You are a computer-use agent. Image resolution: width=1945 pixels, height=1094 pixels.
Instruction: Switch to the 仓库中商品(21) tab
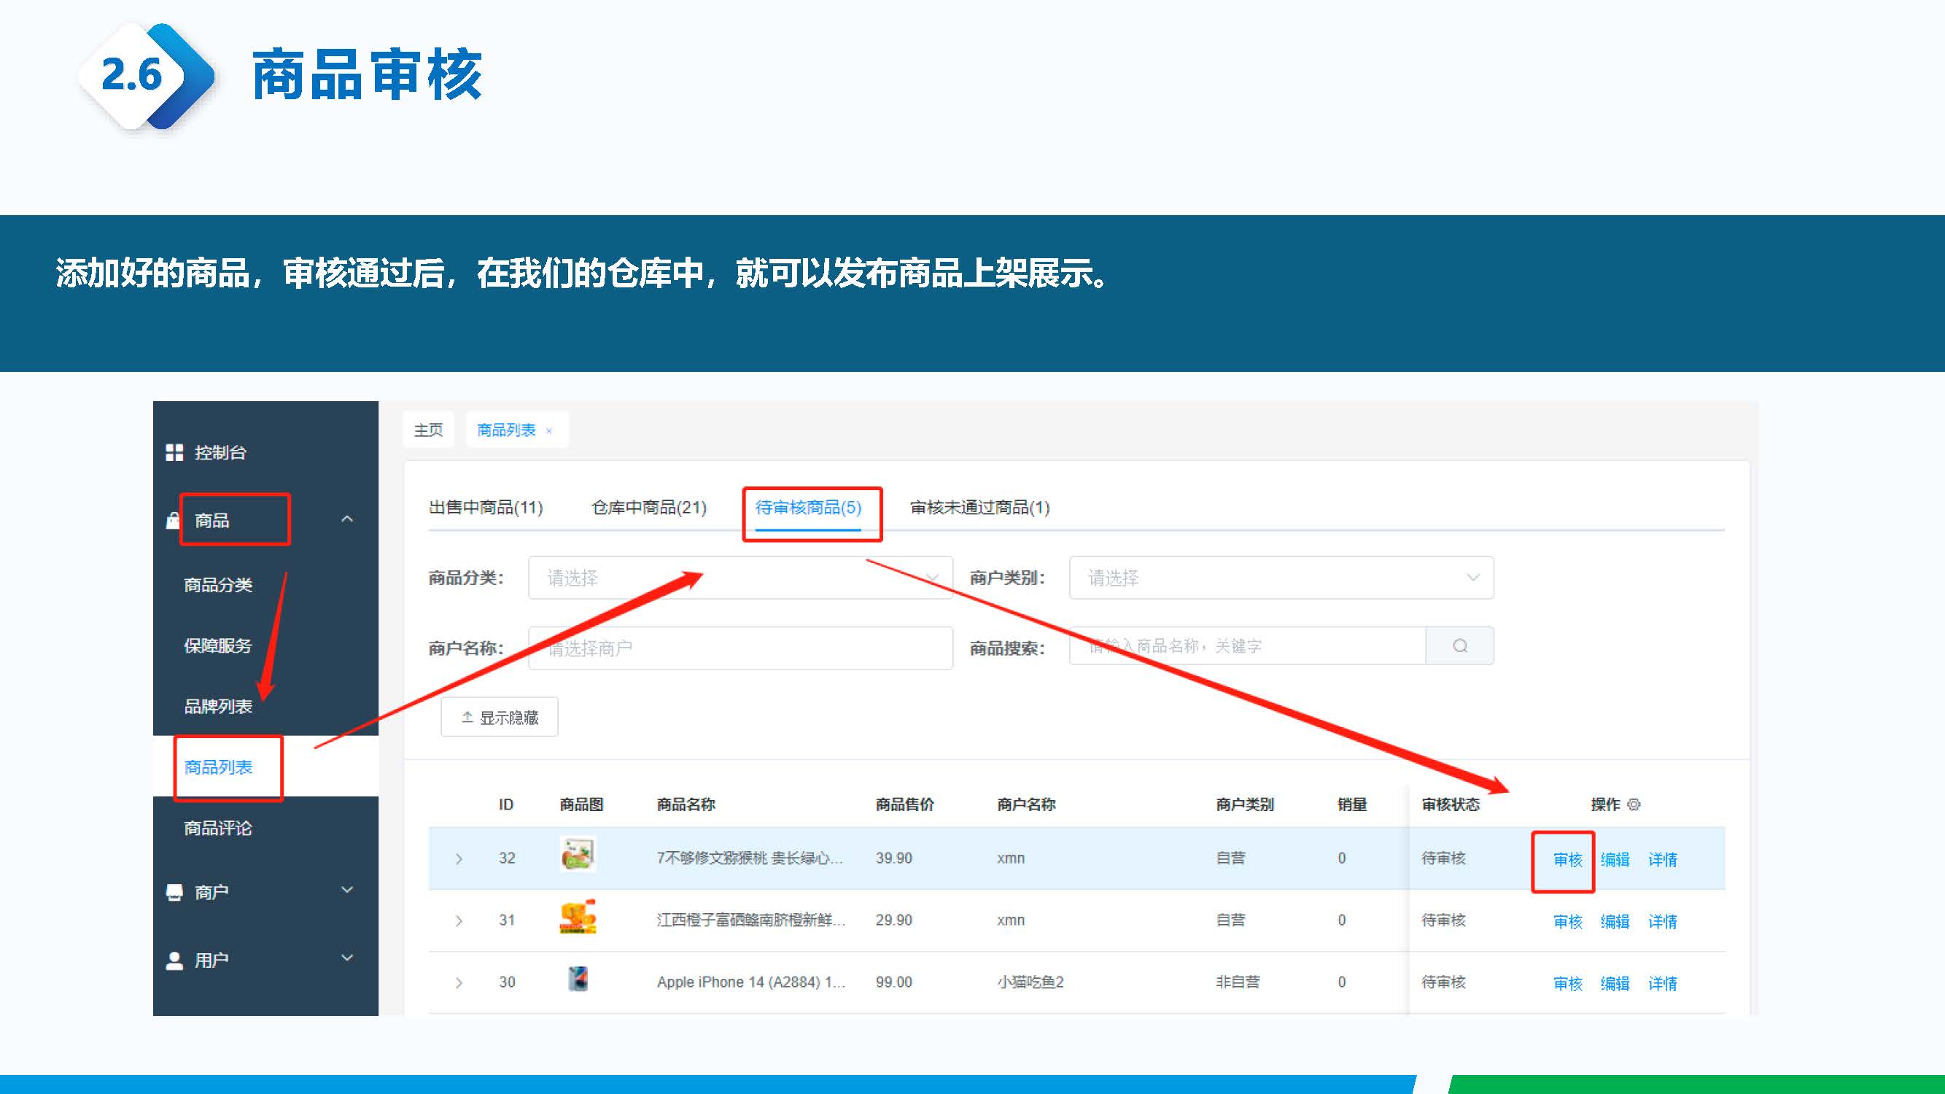point(648,508)
